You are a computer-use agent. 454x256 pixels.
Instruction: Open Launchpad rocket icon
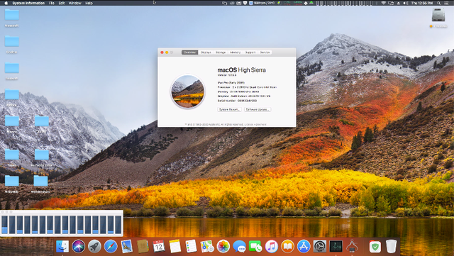click(x=94, y=247)
